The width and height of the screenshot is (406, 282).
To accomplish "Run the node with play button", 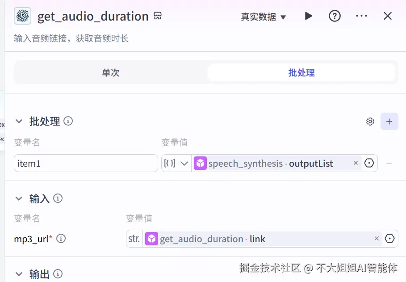I will tap(308, 16).
